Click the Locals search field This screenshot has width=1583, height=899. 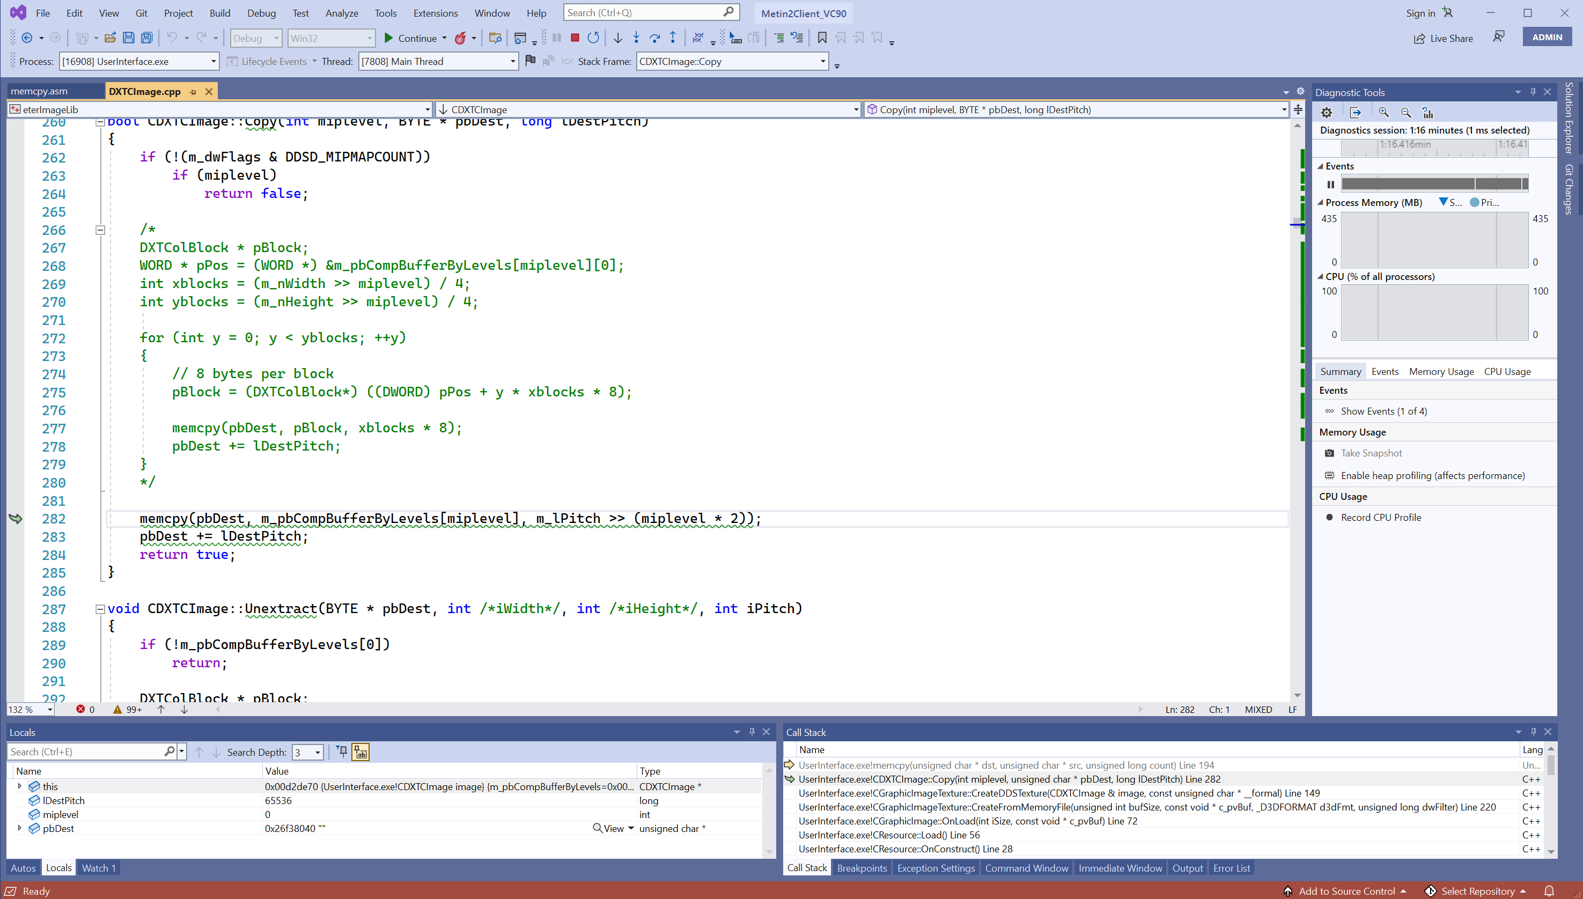pos(85,751)
